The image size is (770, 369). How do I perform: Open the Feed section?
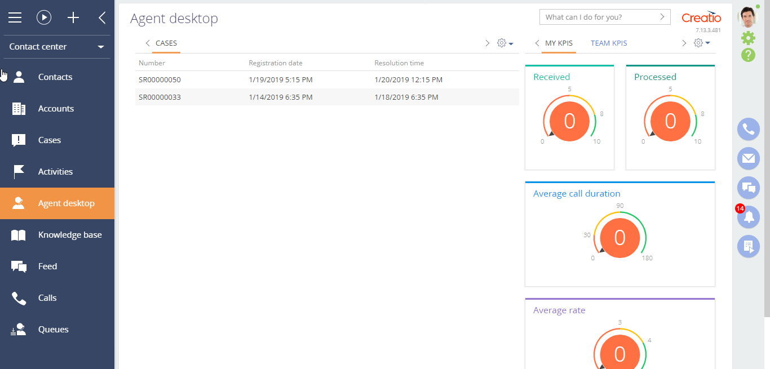point(47,266)
